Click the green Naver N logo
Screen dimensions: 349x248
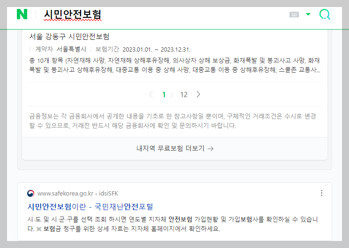[x=22, y=14]
